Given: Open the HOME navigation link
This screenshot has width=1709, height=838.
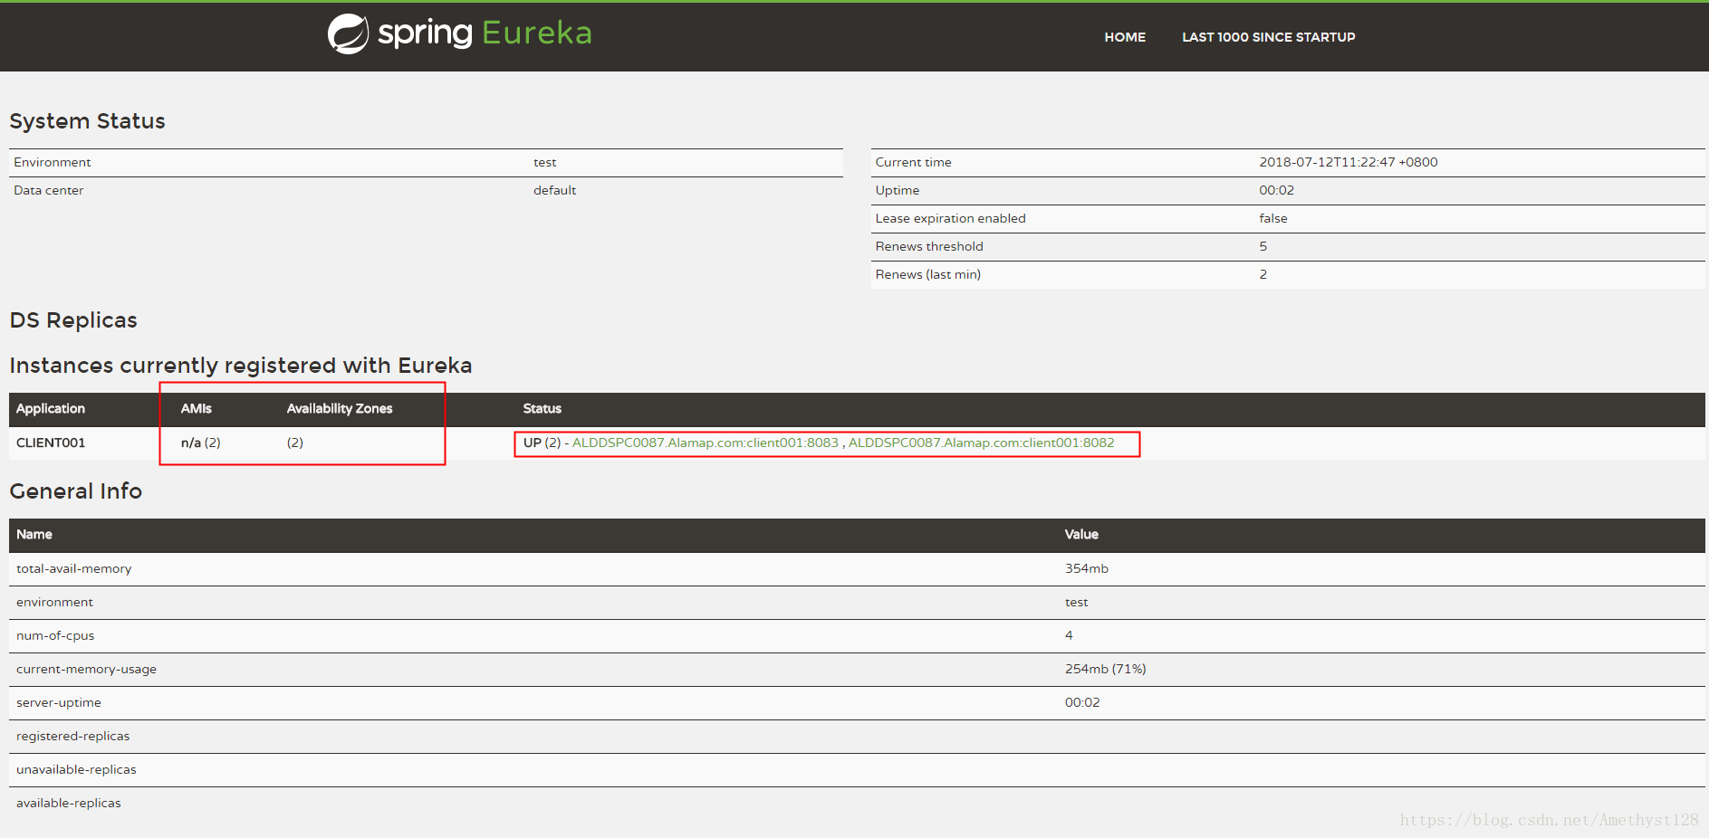Looking at the screenshot, I should (1125, 37).
